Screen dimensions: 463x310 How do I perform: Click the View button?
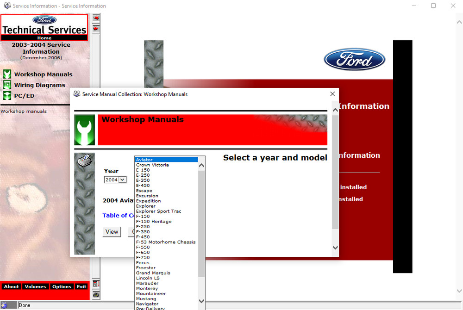(111, 232)
